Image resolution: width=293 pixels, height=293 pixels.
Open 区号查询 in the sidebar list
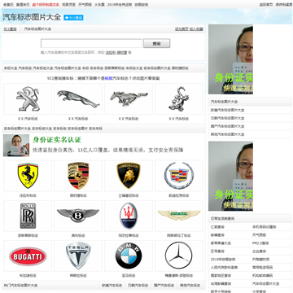tap(217, 251)
